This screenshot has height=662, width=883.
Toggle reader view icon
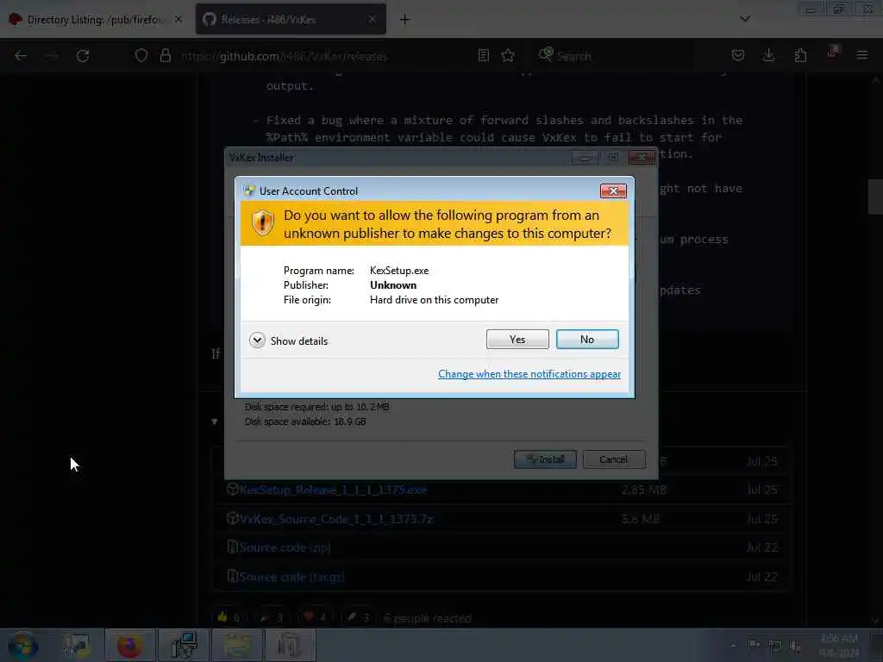point(483,55)
